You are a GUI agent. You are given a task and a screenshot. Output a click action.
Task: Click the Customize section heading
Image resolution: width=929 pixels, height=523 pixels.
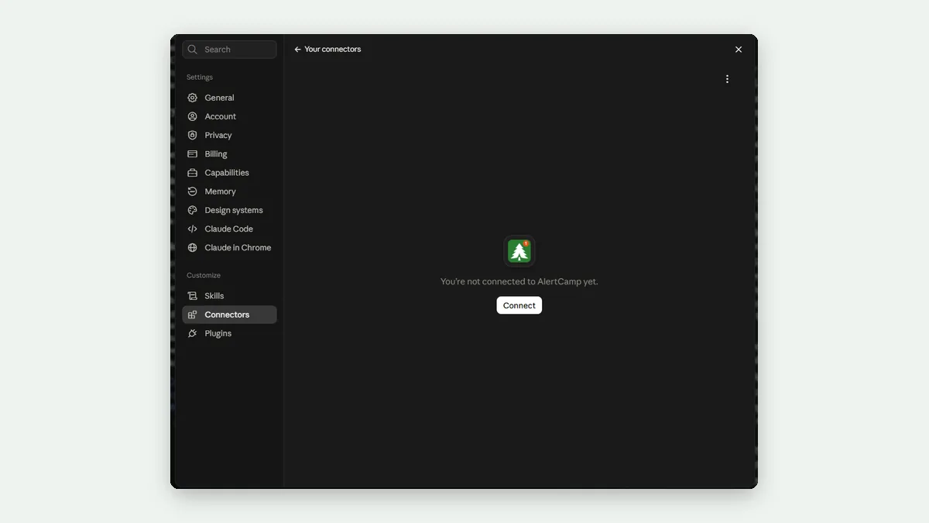tap(204, 276)
